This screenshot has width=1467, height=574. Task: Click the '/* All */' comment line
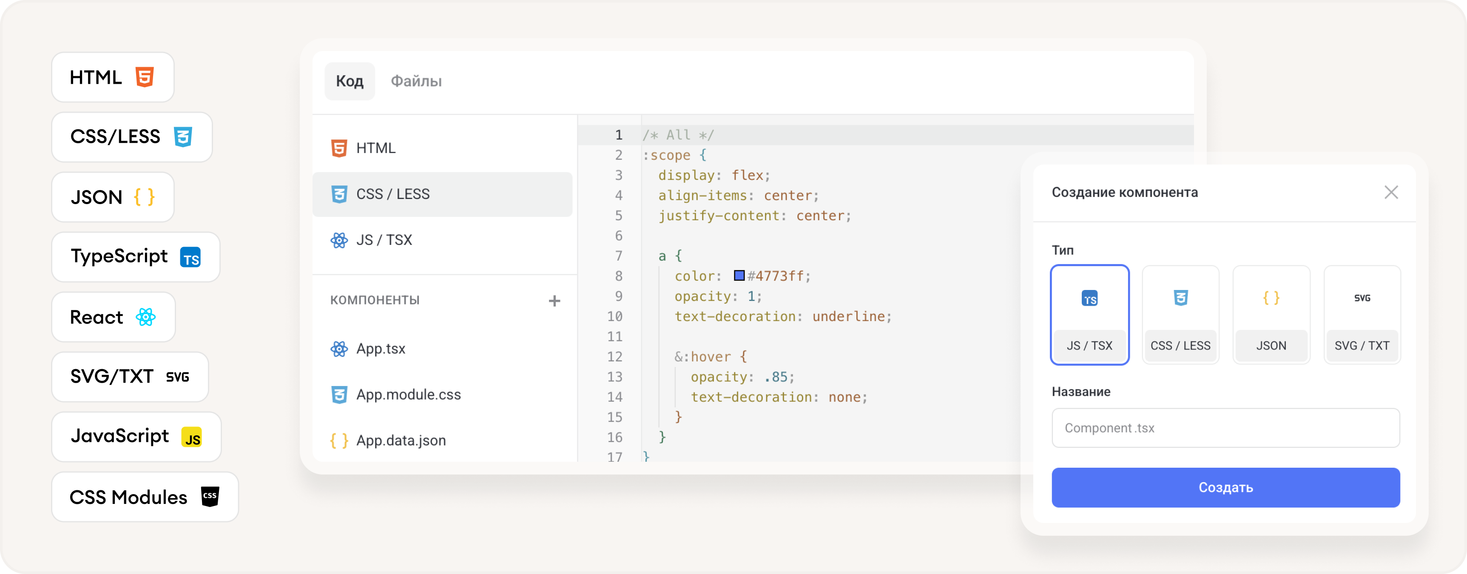(x=678, y=135)
